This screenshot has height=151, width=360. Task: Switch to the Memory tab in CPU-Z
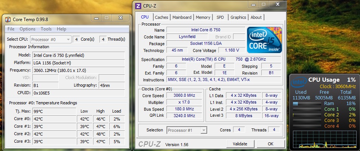(203, 17)
